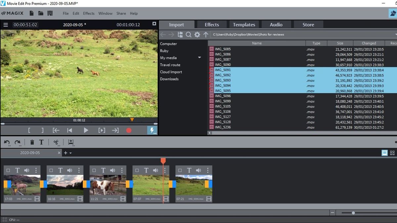397x223 pixels.
Task: Browse the Travel route folder
Action: [170, 65]
